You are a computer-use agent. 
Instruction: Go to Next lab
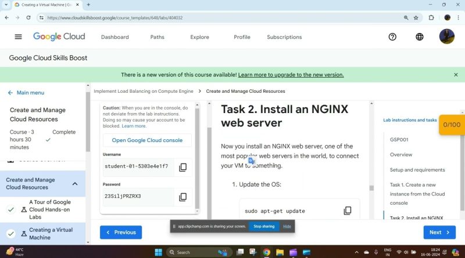click(439, 232)
